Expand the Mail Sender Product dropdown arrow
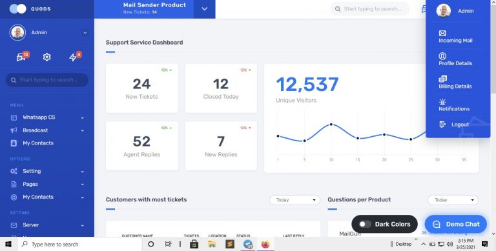The width and height of the screenshot is (496, 251). click(x=204, y=9)
